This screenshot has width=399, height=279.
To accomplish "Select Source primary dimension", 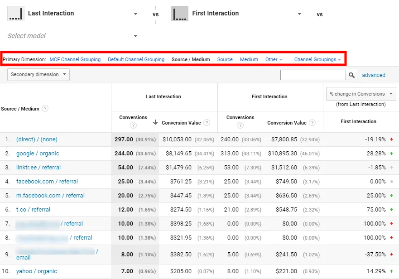I will click(225, 60).
